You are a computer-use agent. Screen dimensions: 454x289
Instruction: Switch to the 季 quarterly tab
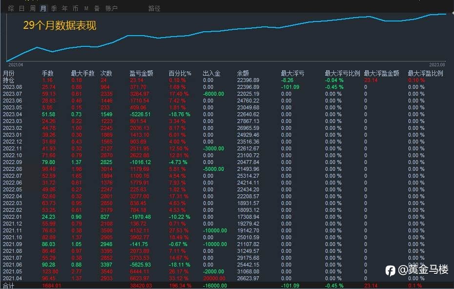[54, 8]
